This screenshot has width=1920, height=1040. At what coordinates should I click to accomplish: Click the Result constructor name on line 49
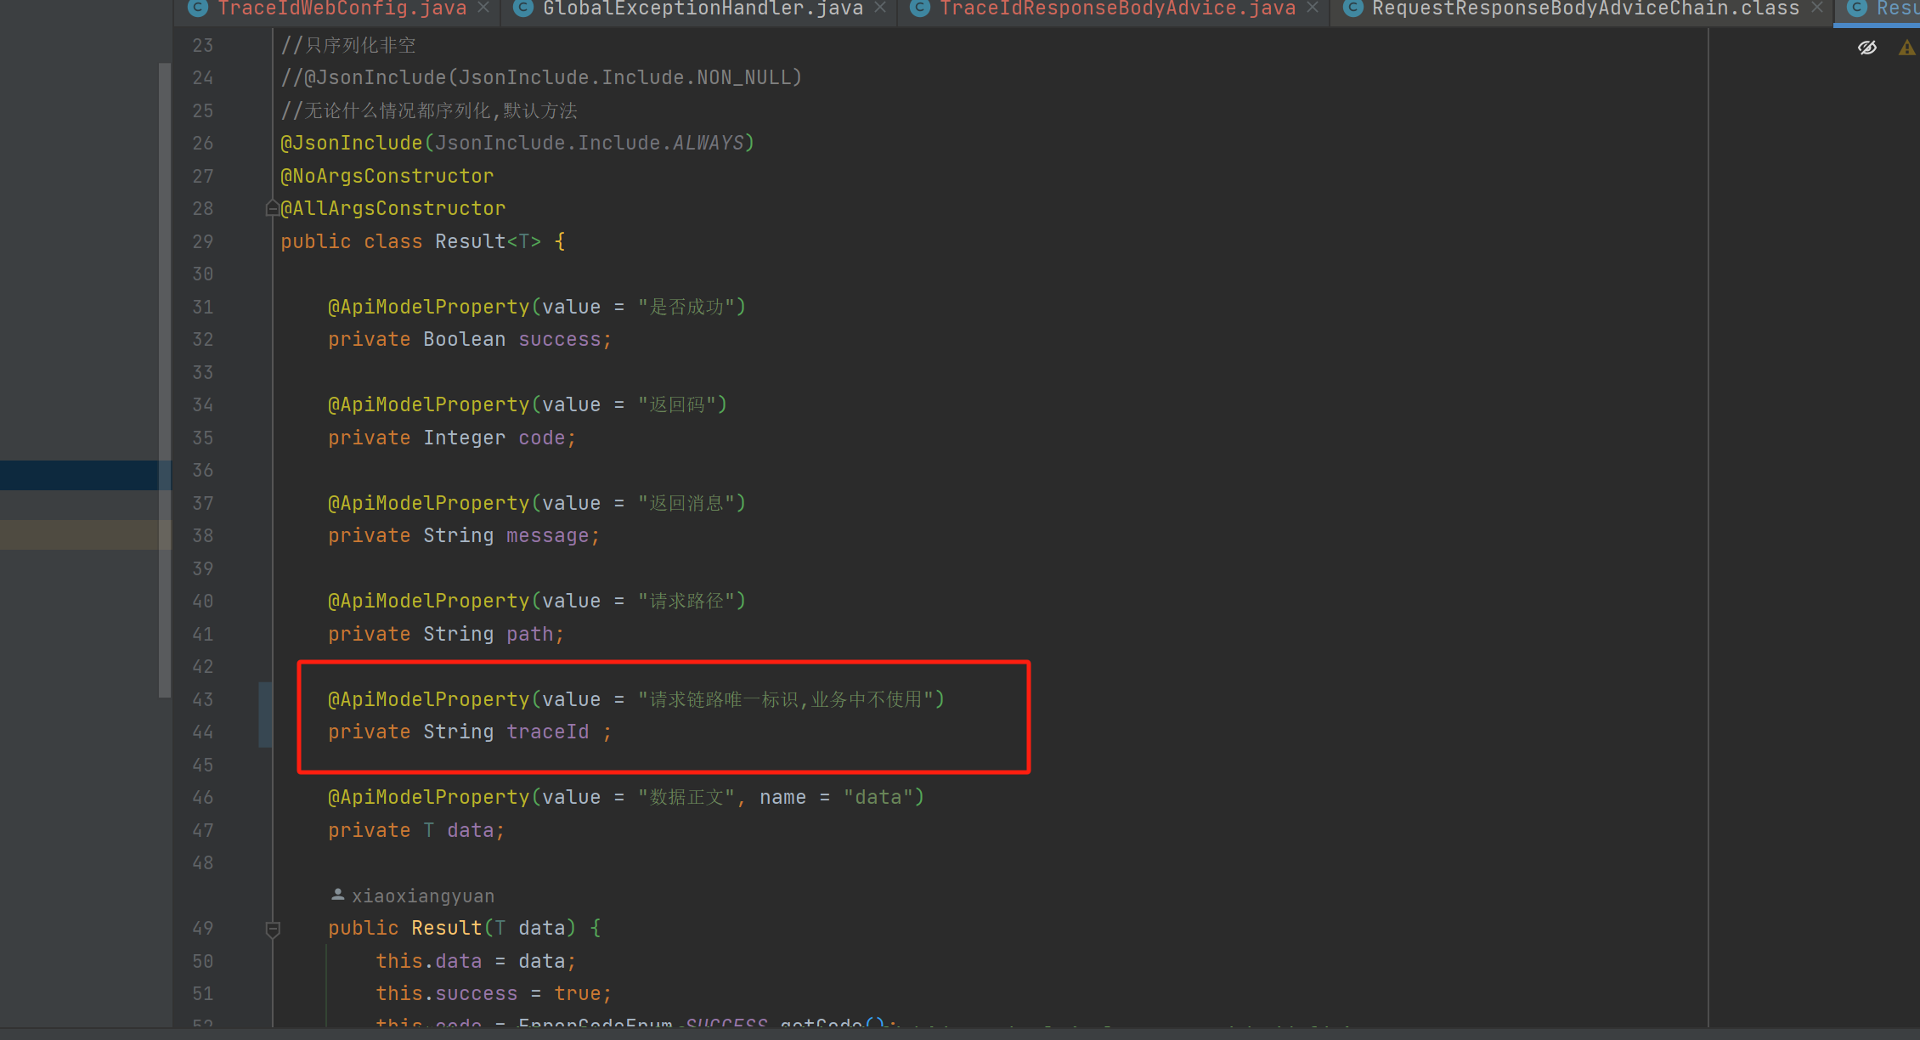coord(447,928)
